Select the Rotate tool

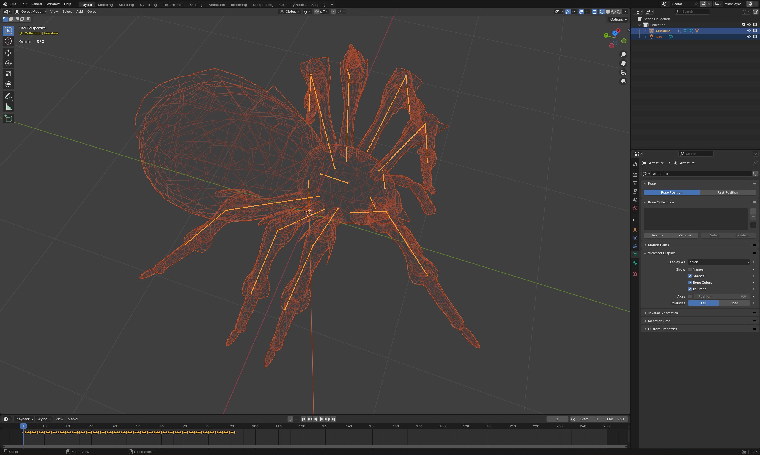point(8,63)
